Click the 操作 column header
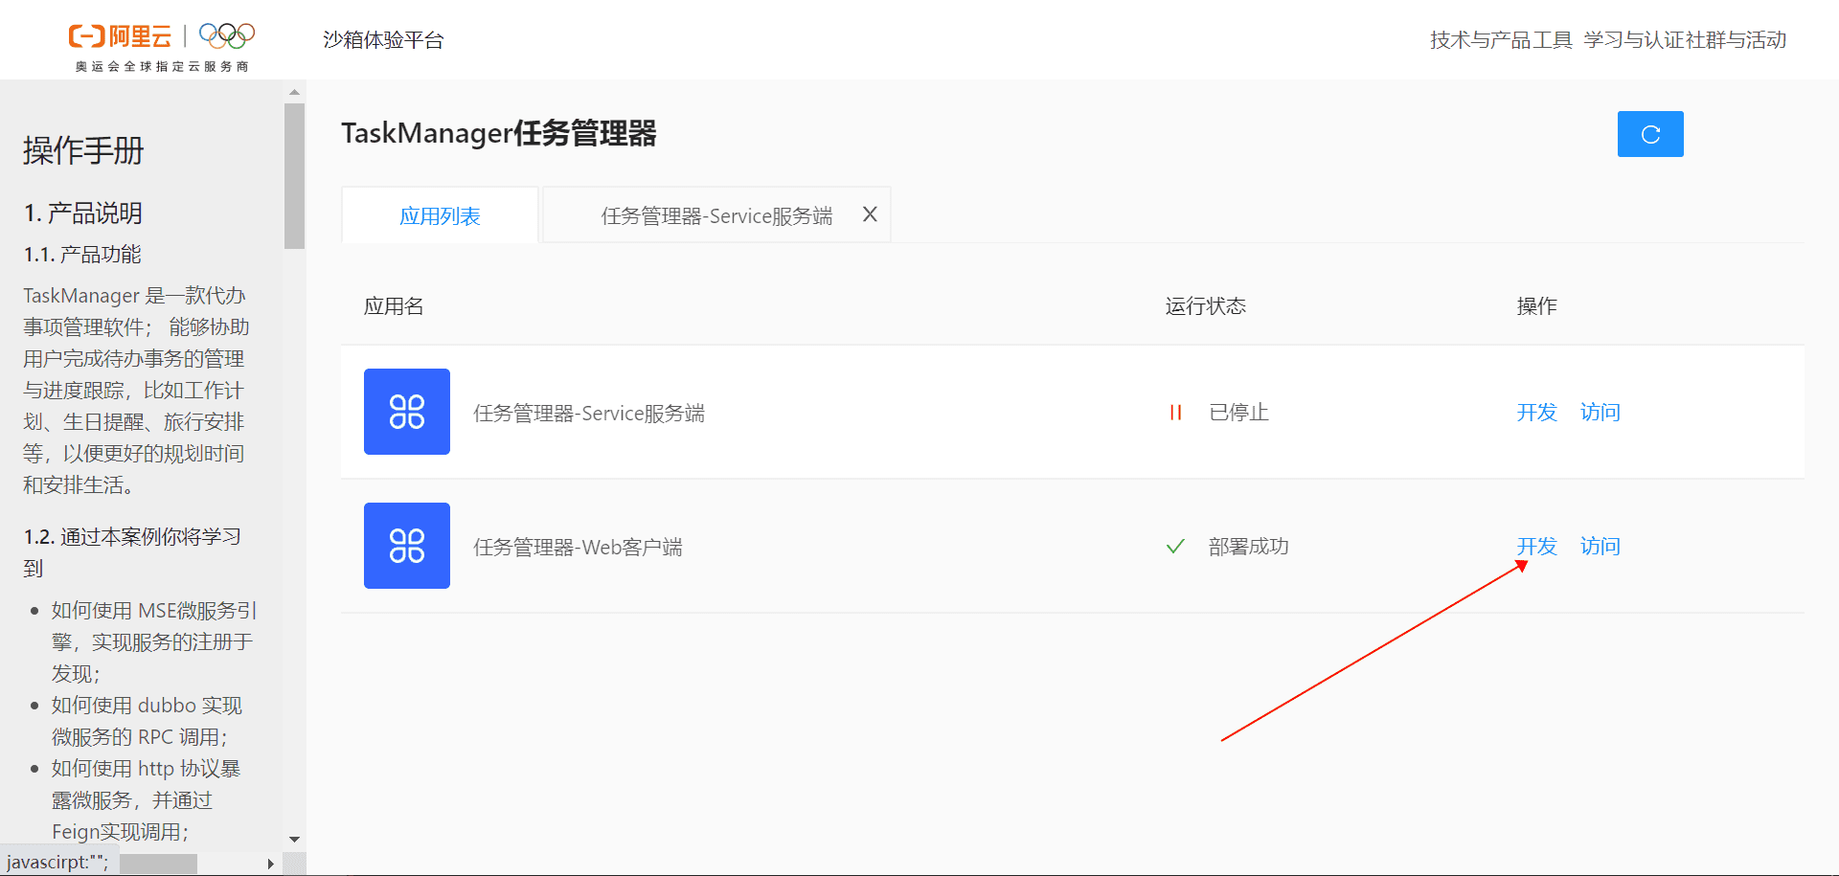The image size is (1839, 876). click(x=1536, y=306)
